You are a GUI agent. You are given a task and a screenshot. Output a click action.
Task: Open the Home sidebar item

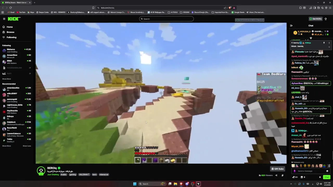(x=10, y=27)
